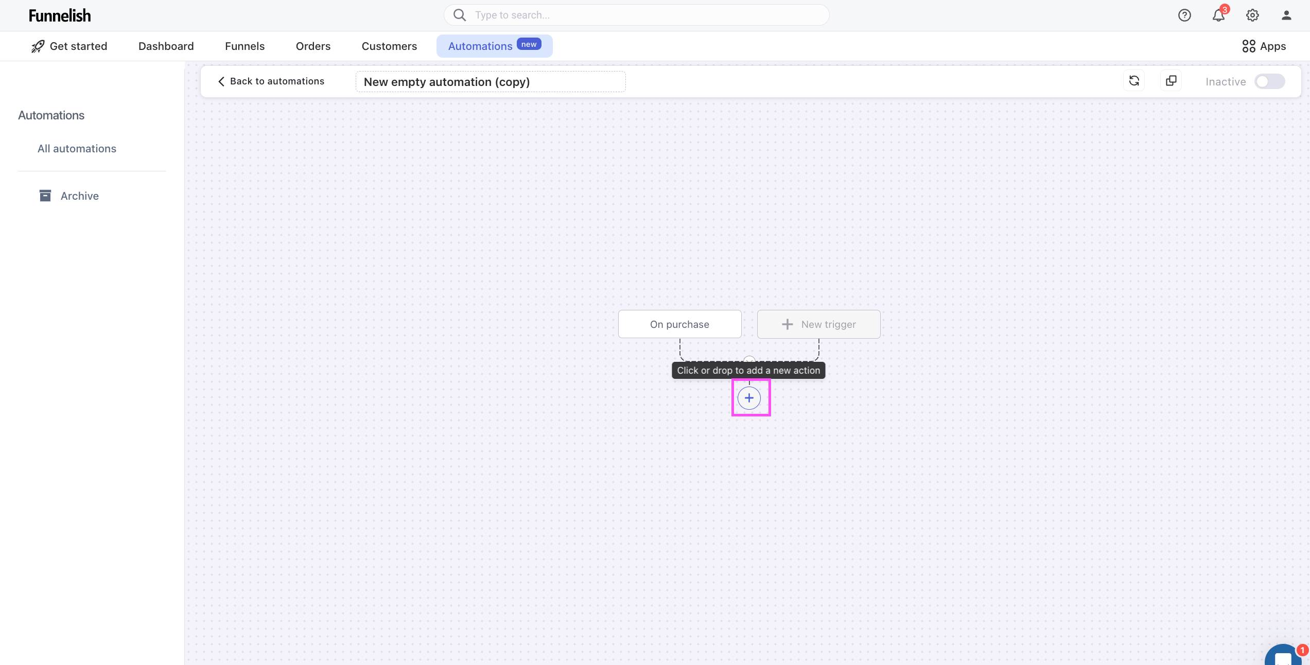Open the Customers tab

point(389,46)
